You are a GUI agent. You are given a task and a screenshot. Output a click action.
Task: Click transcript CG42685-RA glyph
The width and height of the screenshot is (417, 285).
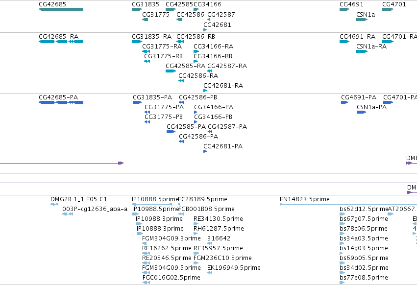[61, 42]
